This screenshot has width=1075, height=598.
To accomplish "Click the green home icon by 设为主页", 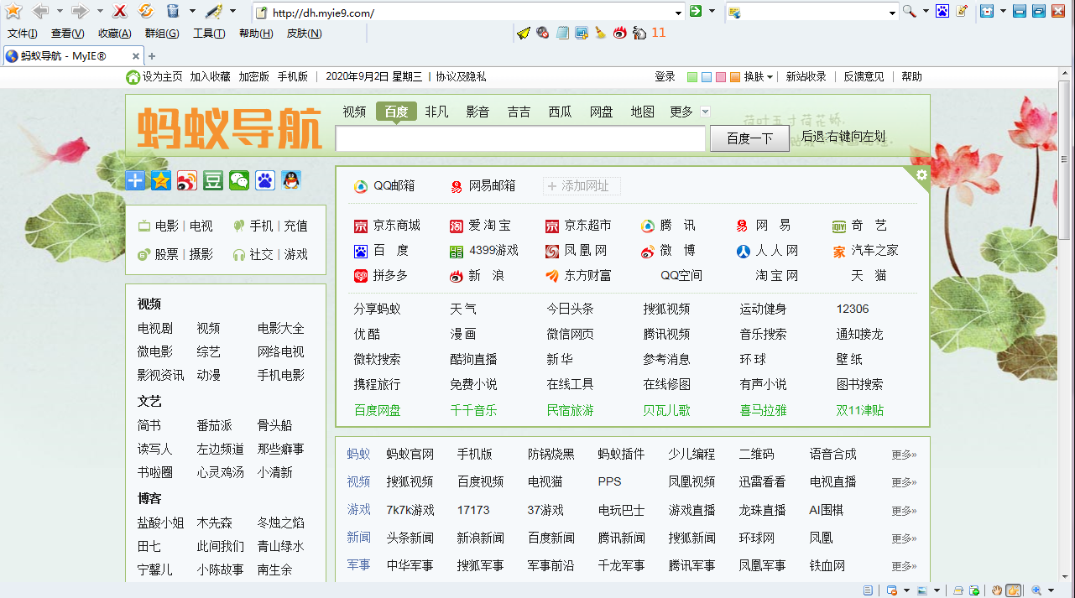I will point(133,77).
